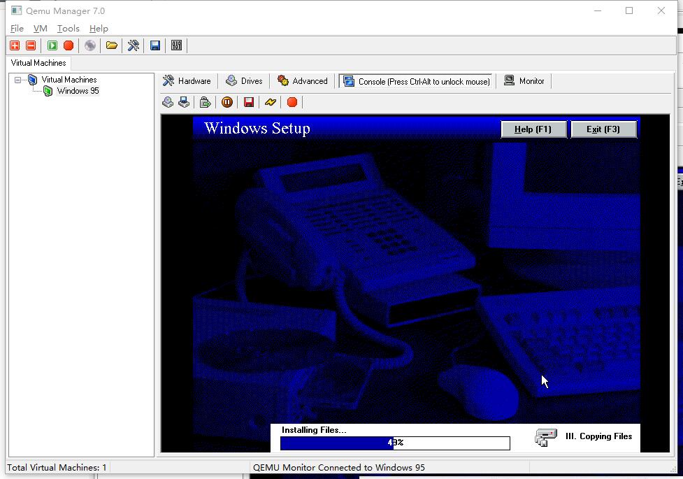Image resolution: width=683 pixels, height=479 pixels.
Task: Click the red stop icon in the main toolbar
Action: [x=69, y=45]
